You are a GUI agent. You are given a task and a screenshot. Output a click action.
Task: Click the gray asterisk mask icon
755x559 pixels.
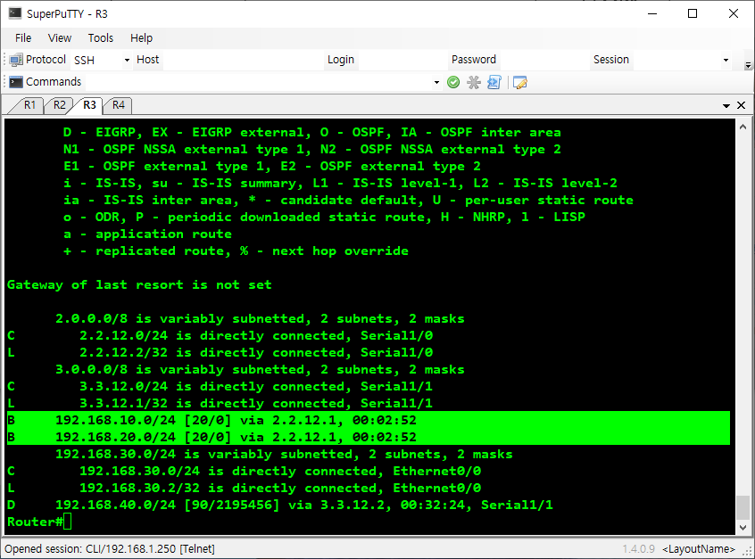(474, 82)
